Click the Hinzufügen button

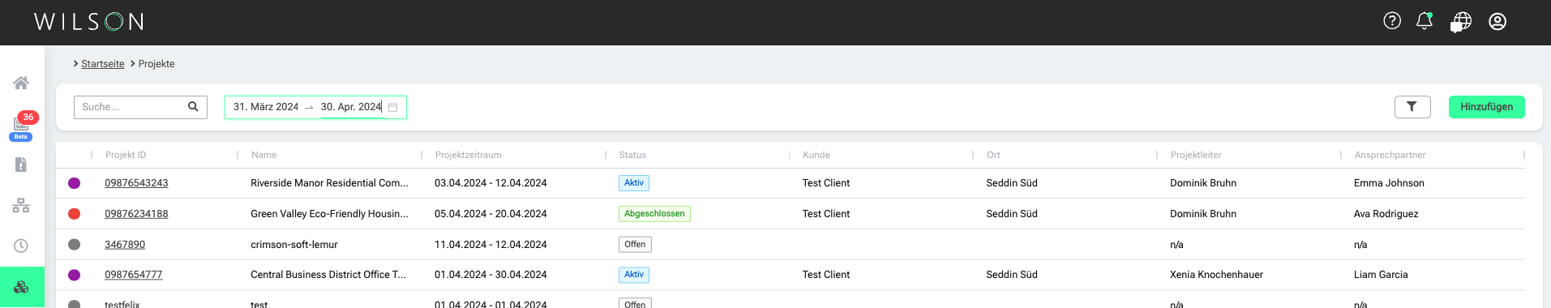pyautogui.click(x=1486, y=107)
